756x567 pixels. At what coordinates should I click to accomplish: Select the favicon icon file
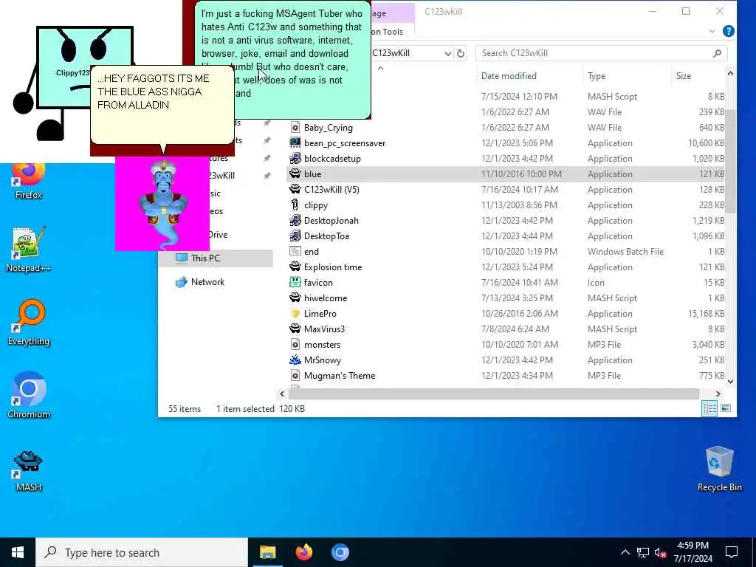point(317,283)
